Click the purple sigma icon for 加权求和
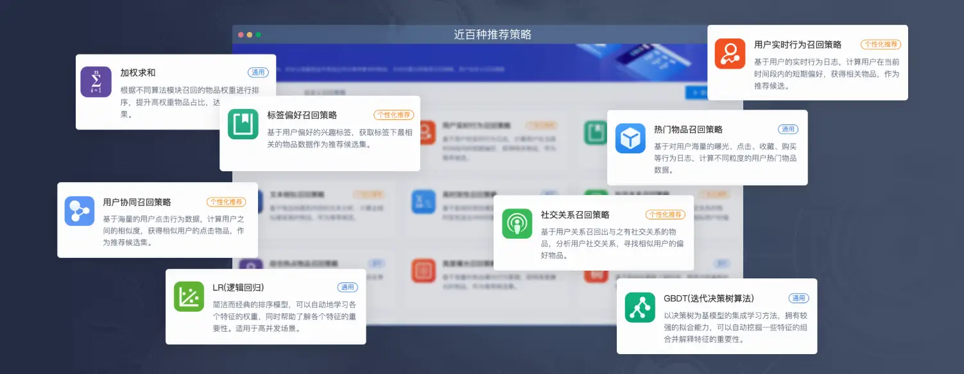 (x=96, y=82)
